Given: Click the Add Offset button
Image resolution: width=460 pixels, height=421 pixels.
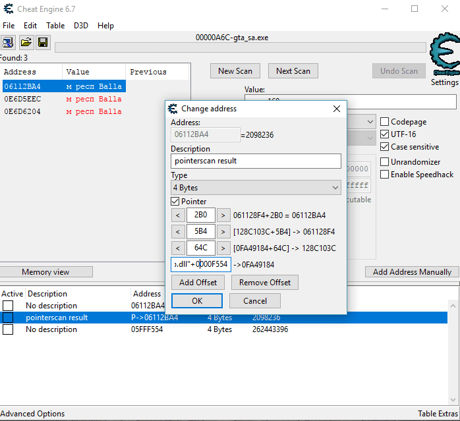Looking at the screenshot, I should pyautogui.click(x=198, y=283).
